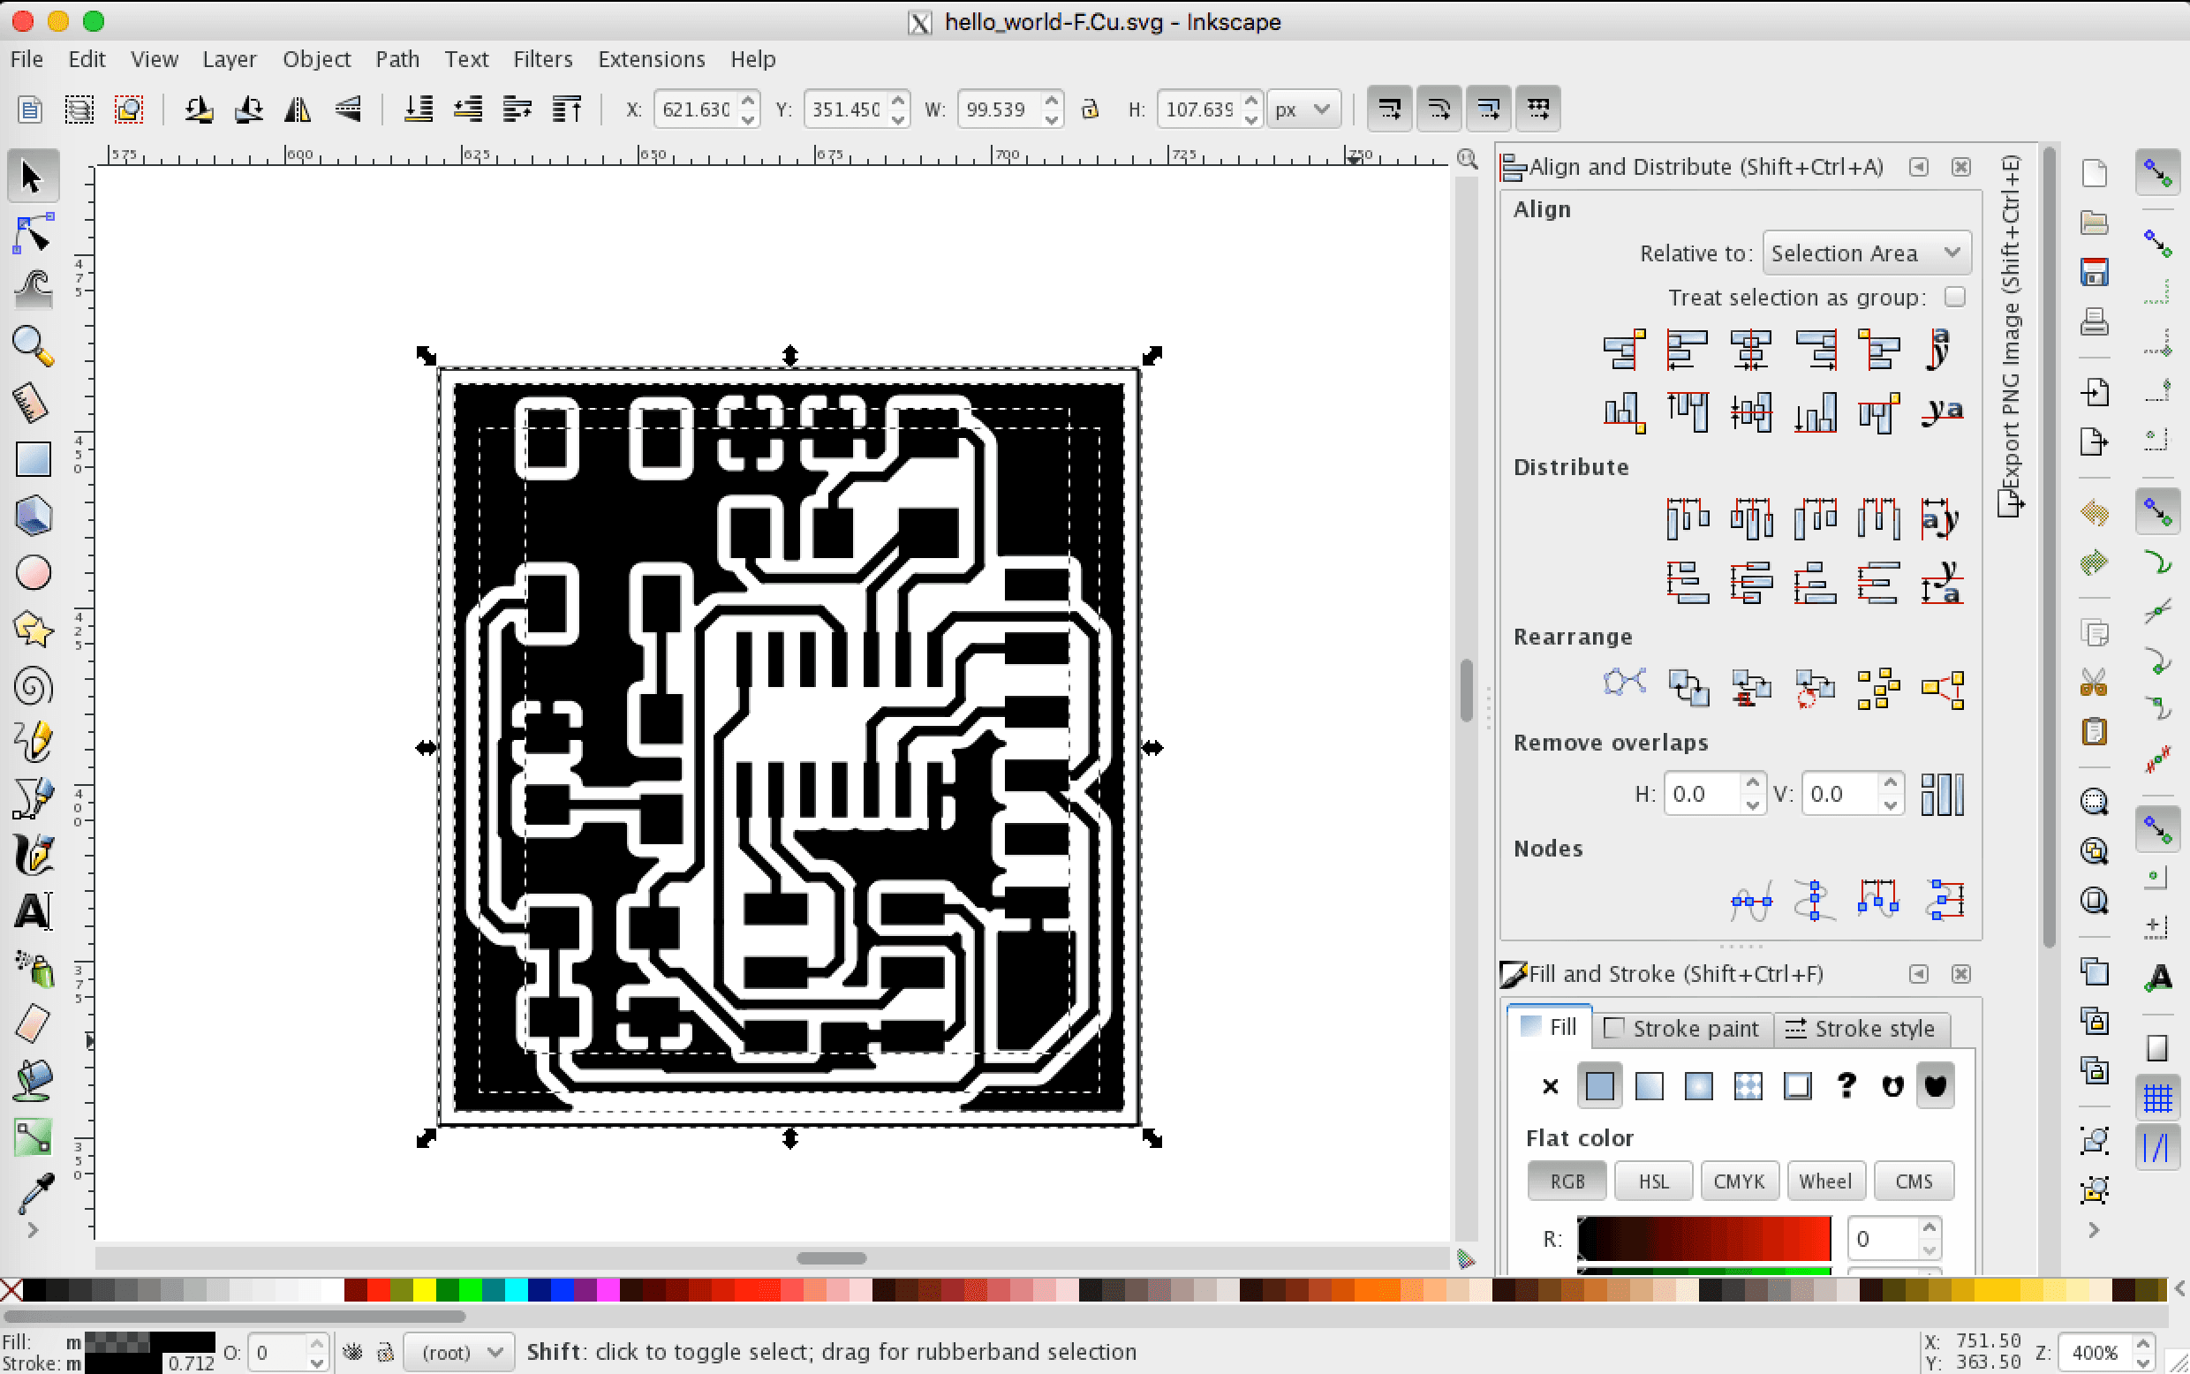Select the Star polygon tool
The image size is (2190, 1374).
point(33,629)
